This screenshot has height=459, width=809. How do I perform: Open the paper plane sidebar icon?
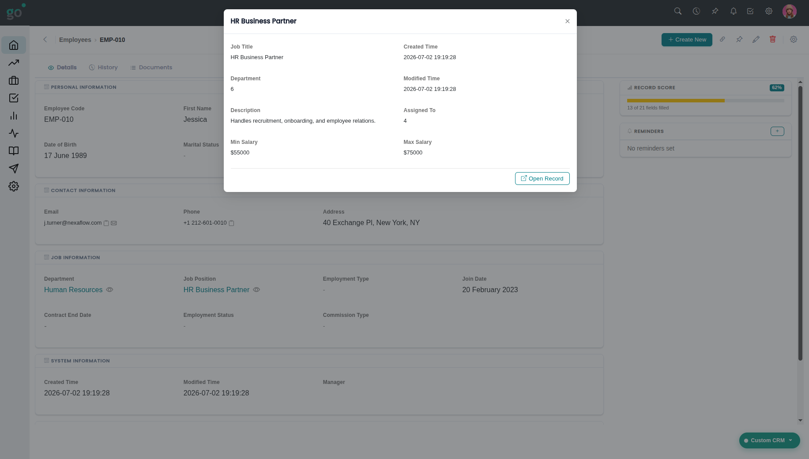pyautogui.click(x=14, y=169)
